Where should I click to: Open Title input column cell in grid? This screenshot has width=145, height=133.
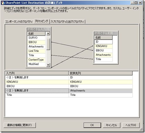coord(37,95)
